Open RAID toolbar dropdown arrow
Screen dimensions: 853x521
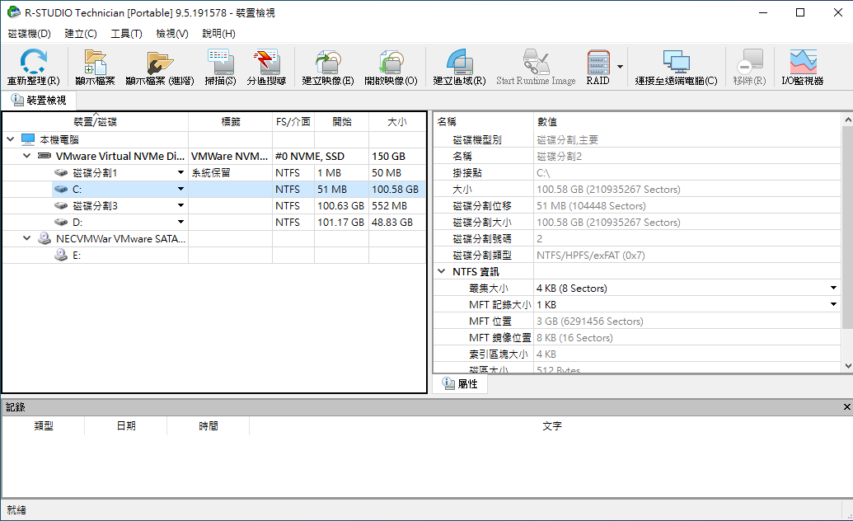click(x=620, y=67)
